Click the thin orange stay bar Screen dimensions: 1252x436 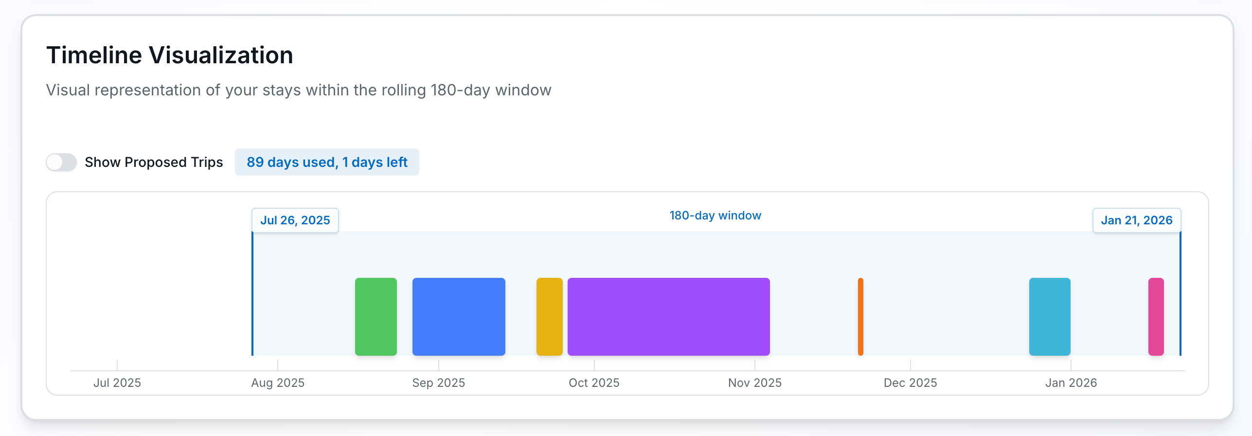[860, 316]
